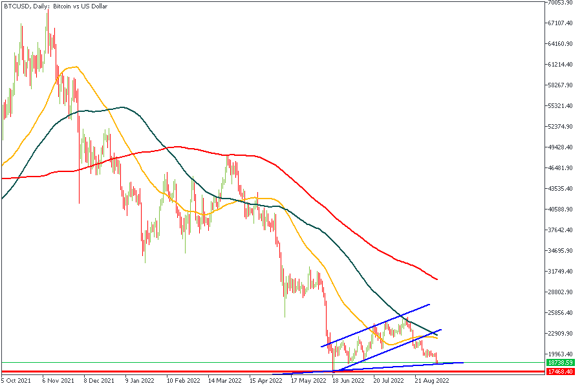Click the 70053.30 price axis label
582x388 pixels.
click(560, 3)
